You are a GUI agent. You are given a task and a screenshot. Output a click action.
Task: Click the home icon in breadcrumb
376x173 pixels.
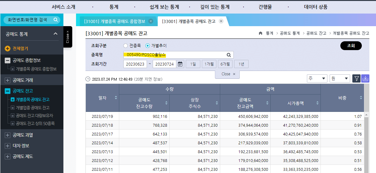(261, 33)
